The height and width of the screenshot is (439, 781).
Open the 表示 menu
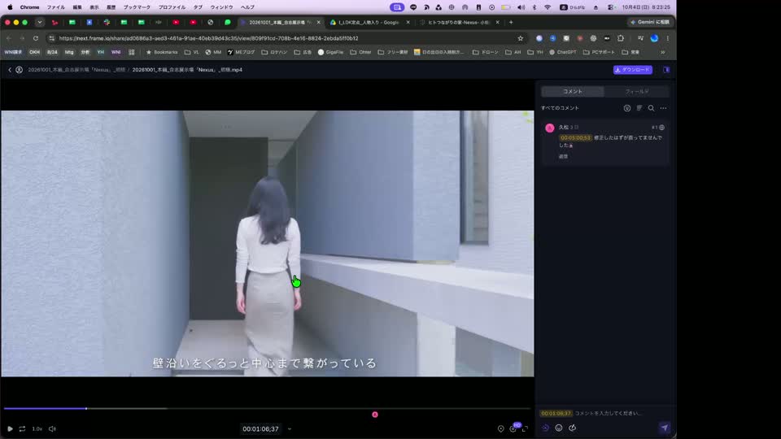tap(94, 7)
